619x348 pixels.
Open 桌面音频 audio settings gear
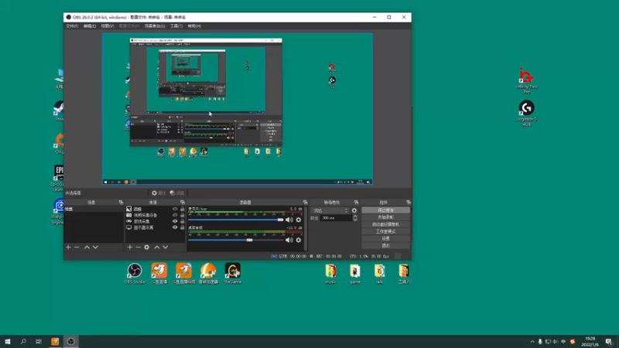[299, 240]
